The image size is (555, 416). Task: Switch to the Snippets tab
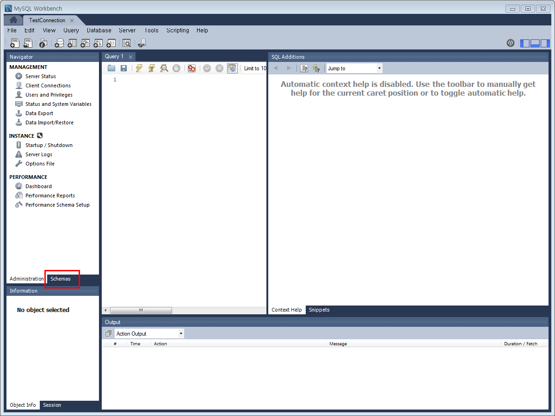click(x=319, y=310)
